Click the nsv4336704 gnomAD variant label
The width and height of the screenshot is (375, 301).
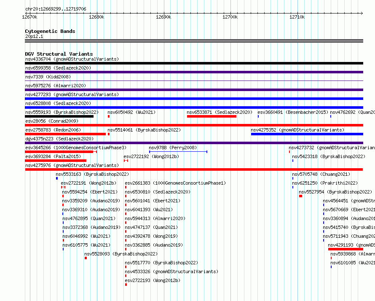point(72,59)
